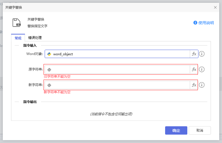This screenshot has height=143, width=222.
Task: Click the Python icon in 新字符串 field
Action: click(49, 85)
